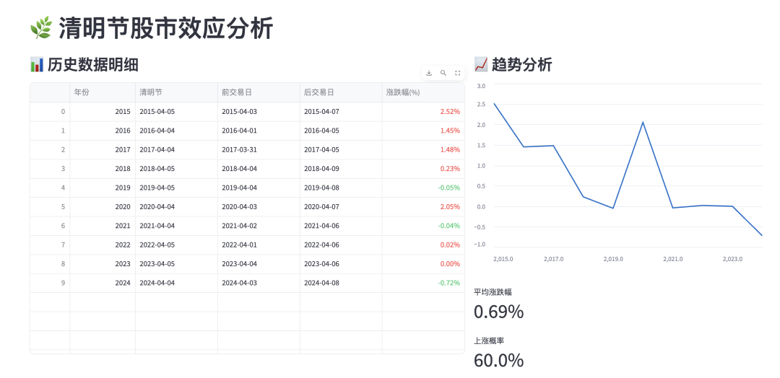Select row index 5 in the table
Screen dimensions: 780x378
(50, 206)
